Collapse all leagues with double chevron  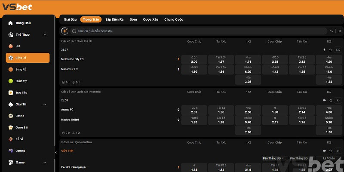click(x=339, y=31)
